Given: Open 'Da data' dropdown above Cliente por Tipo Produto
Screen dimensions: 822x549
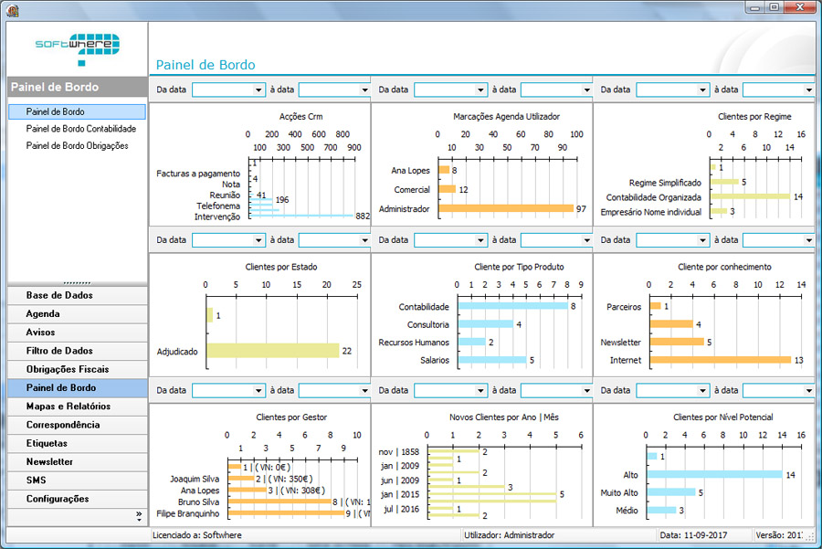Looking at the screenshot, I should coord(481,240).
